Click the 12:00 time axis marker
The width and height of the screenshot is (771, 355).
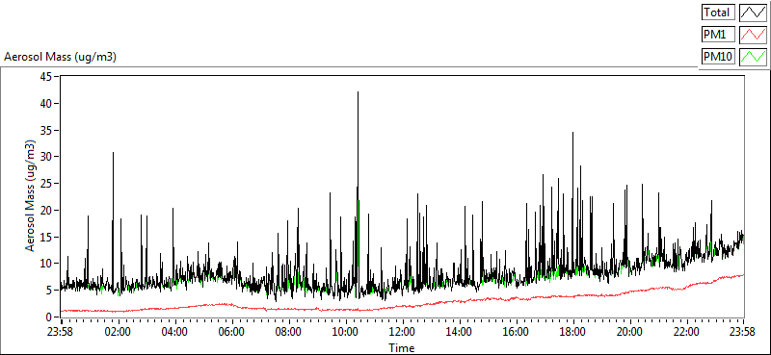click(402, 331)
